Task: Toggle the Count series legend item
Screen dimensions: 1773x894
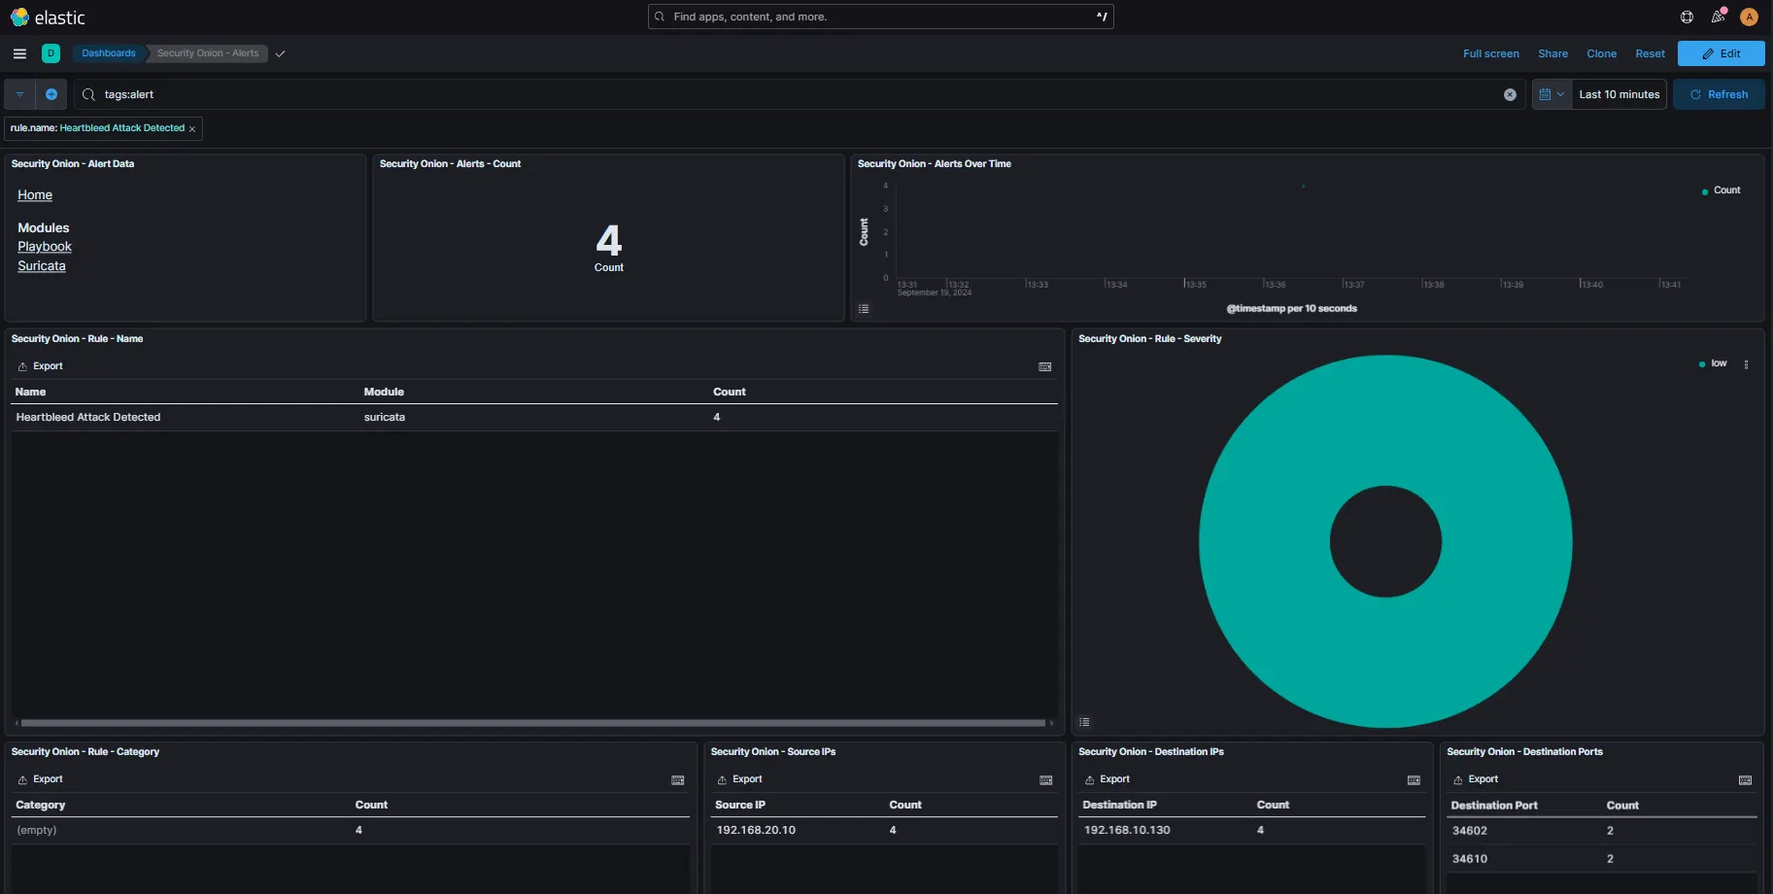Action: coord(1726,190)
